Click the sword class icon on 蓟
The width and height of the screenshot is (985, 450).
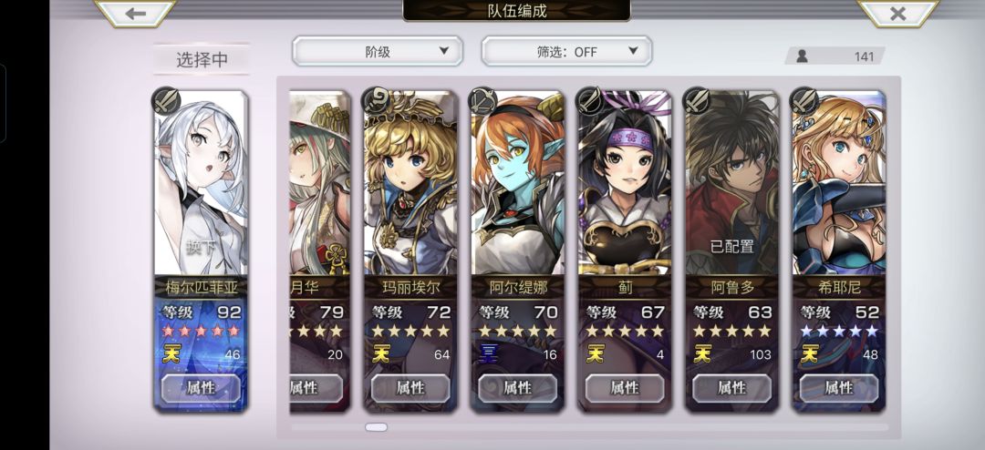(589, 100)
